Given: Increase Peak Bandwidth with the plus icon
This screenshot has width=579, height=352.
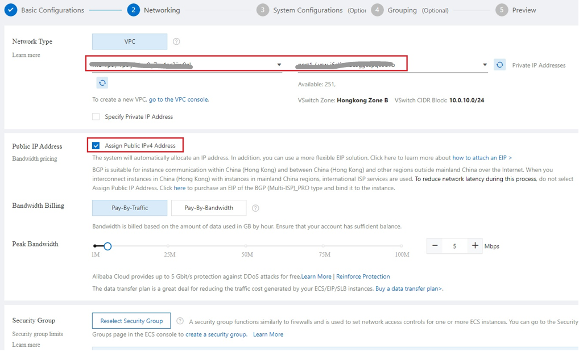Looking at the screenshot, I should 475,246.
